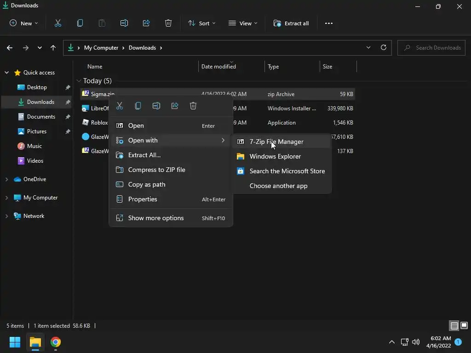This screenshot has height=353, width=471.
Task: Click the Copy icon in the context menu
Action: click(x=138, y=106)
